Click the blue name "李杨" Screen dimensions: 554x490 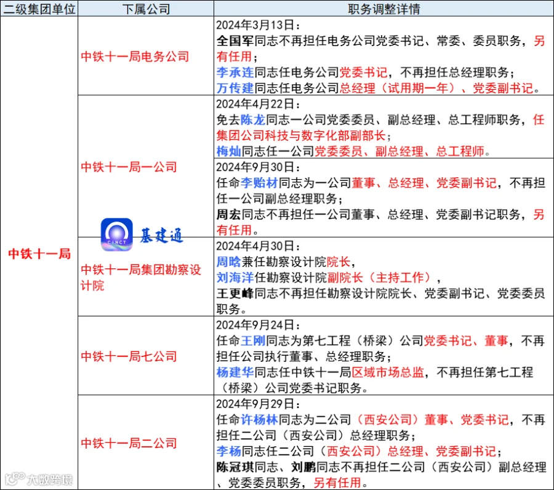click(228, 451)
